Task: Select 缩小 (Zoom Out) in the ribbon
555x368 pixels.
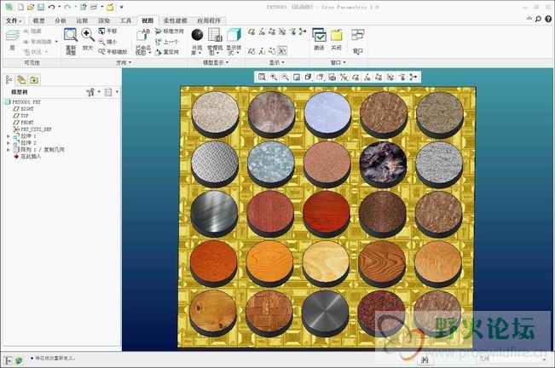Action: (107, 42)
